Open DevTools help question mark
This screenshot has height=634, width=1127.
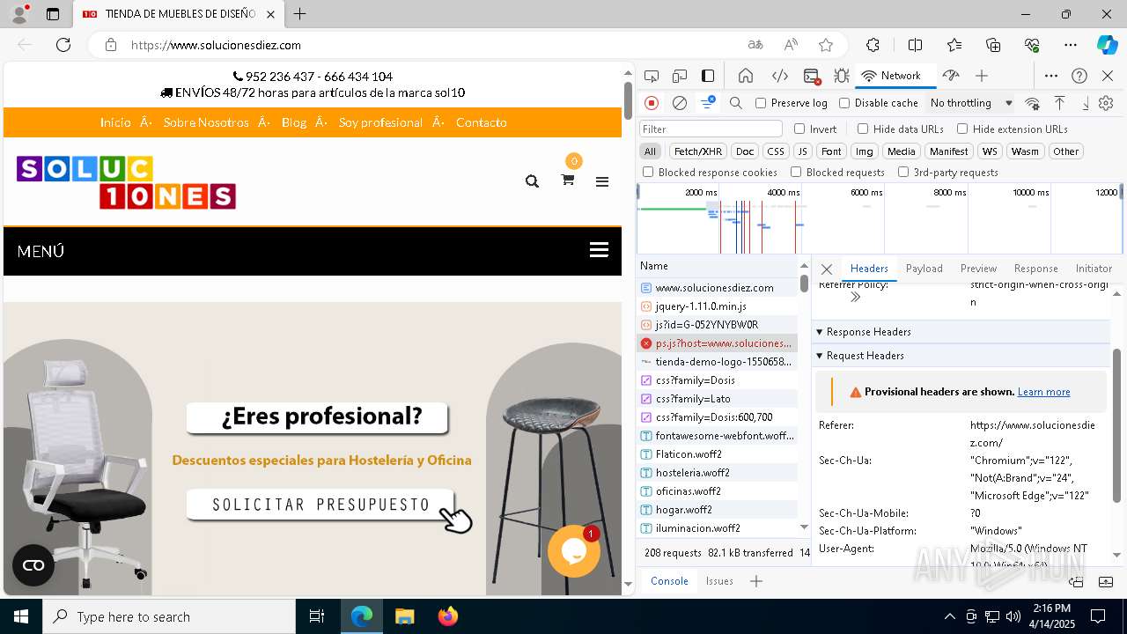pos(1079,76)
